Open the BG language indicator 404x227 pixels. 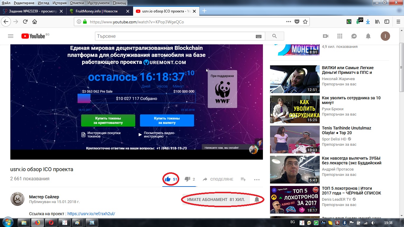click(x=293, y=222)
